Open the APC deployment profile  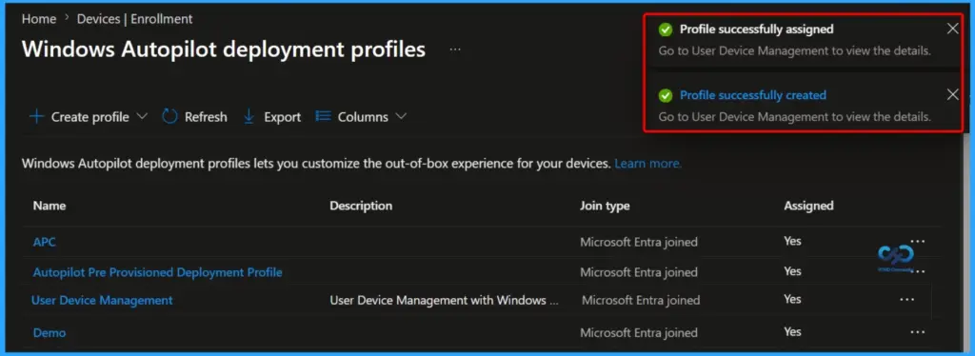coord(44,242)
